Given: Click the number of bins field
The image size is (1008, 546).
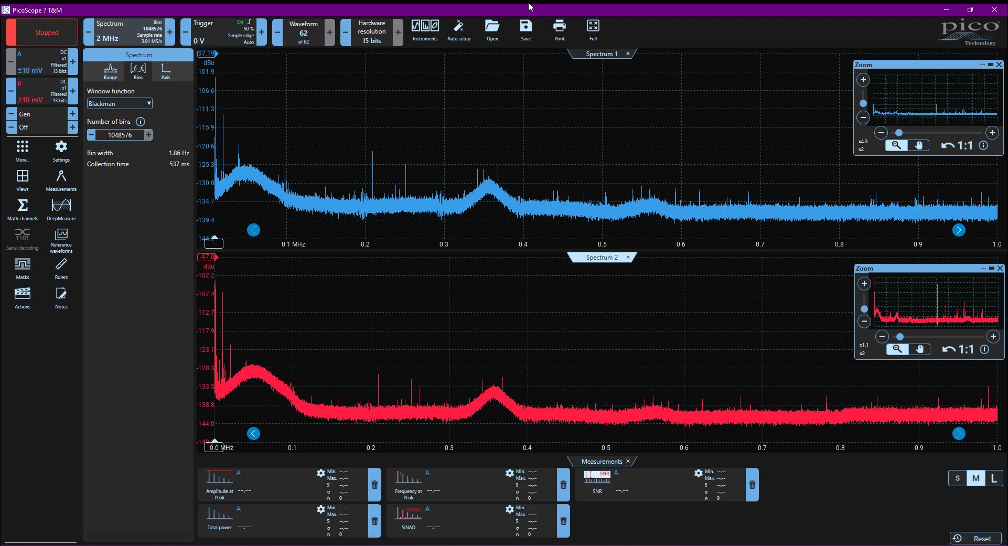Looking at the screenshot, I should tap(120, 135).
